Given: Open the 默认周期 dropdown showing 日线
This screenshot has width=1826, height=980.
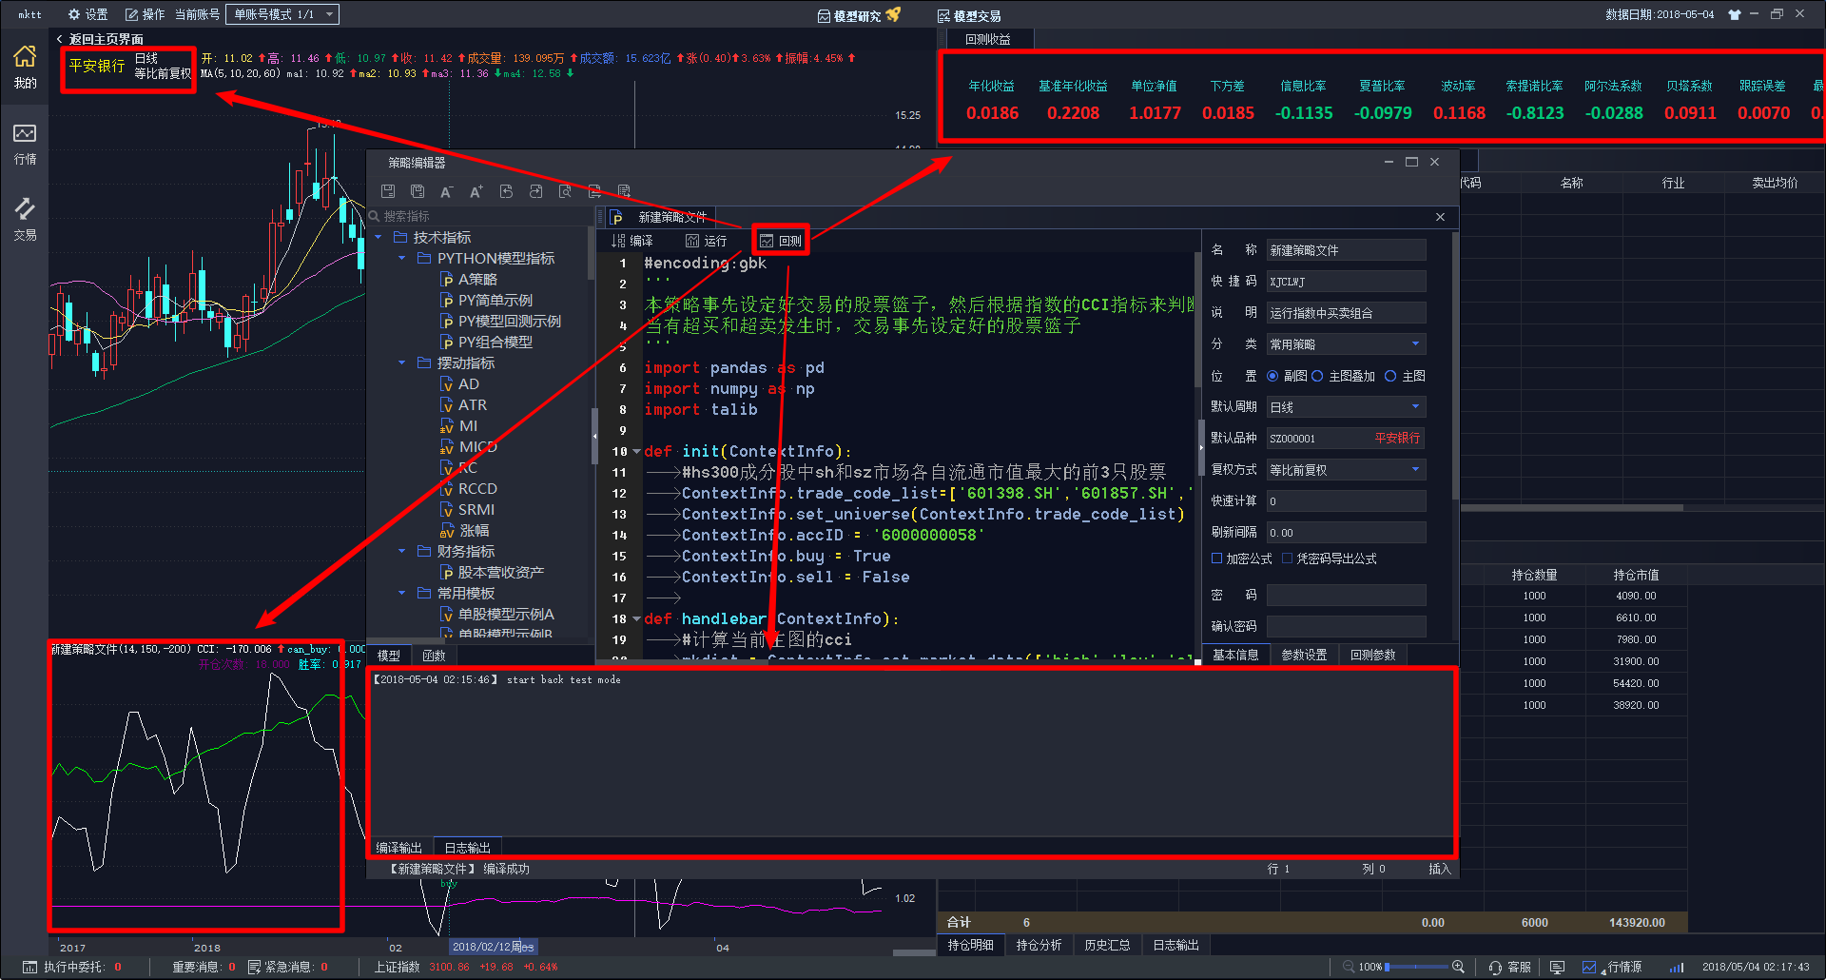Looking at the screenshot, I should [1346, 407].
